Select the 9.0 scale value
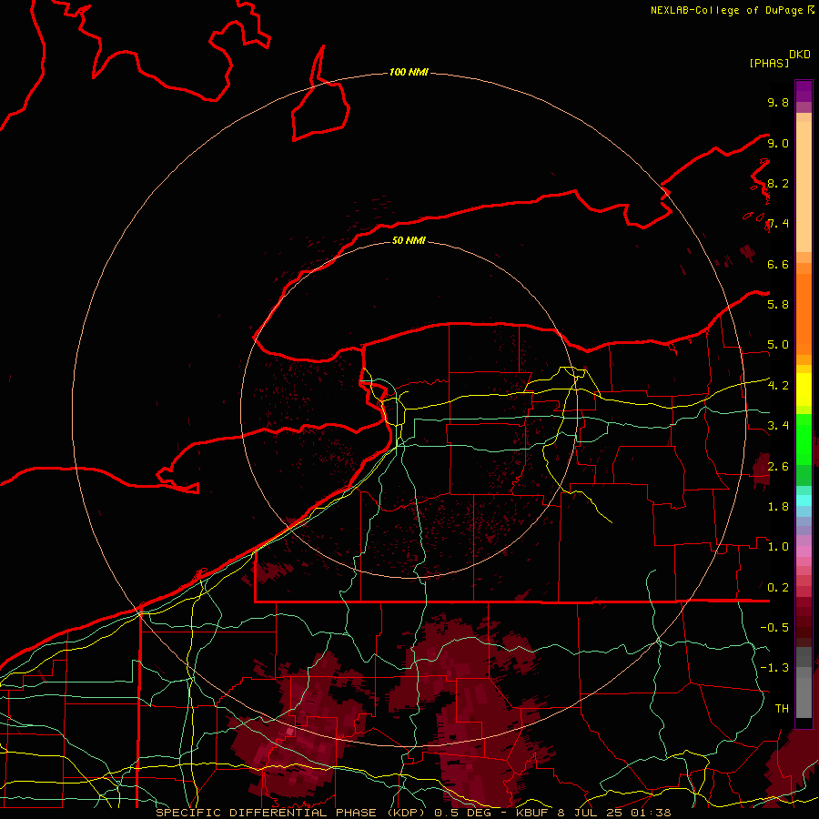The height and width of the screenshot is (819, 819). coord(778,143)
